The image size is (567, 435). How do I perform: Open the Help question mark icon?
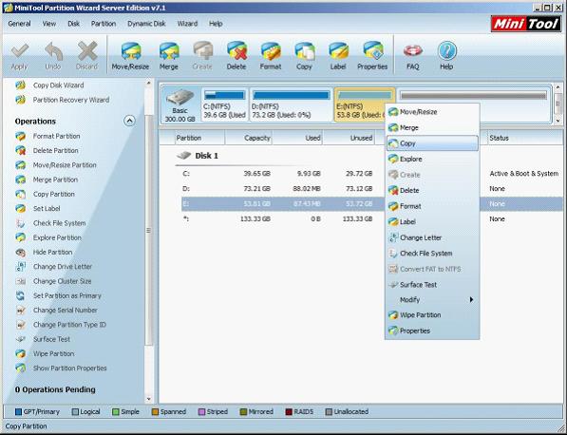[x=446, y=56]
